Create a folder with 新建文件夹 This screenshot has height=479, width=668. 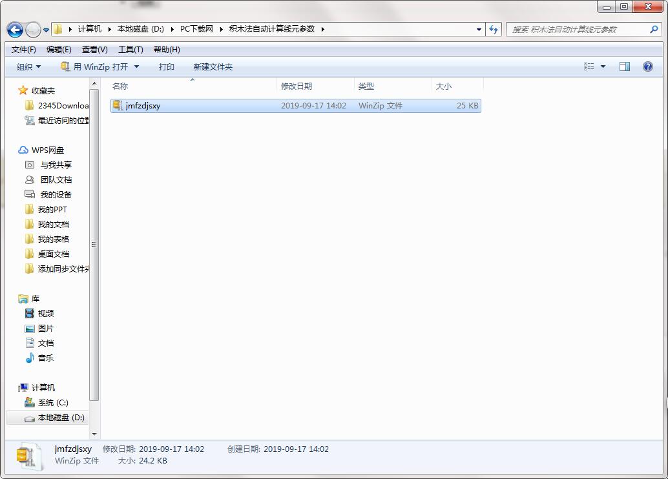coord(213,67)
